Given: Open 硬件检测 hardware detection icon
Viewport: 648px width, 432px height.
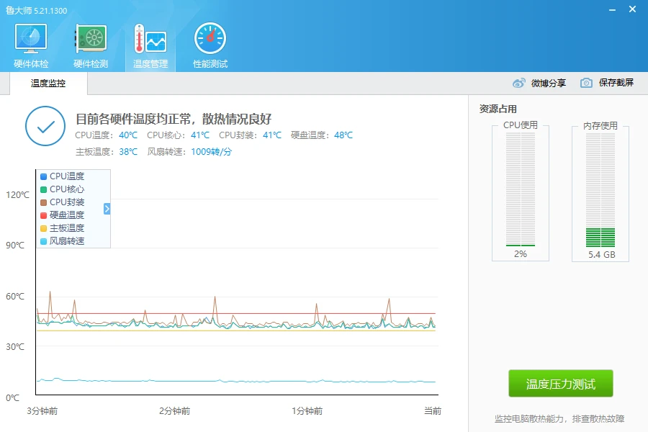Looking at the screenshot, I should coord(91,38).
